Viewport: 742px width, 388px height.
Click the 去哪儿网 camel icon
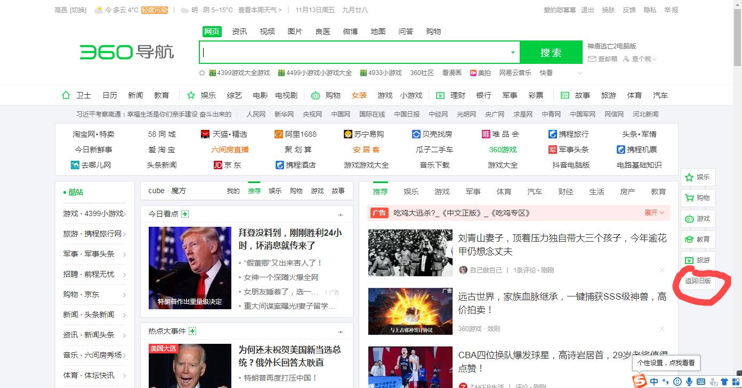[75, 165]
